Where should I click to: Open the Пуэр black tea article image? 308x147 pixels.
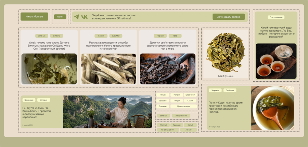[168, 69]
